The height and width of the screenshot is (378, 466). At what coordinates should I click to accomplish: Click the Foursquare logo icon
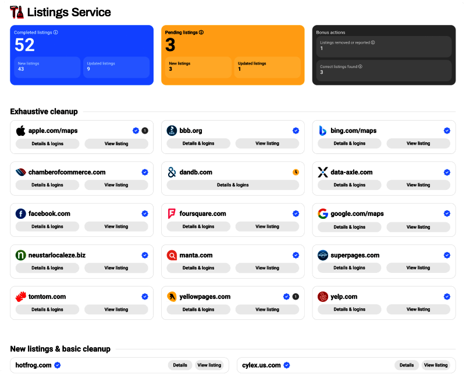coord(172,214)
